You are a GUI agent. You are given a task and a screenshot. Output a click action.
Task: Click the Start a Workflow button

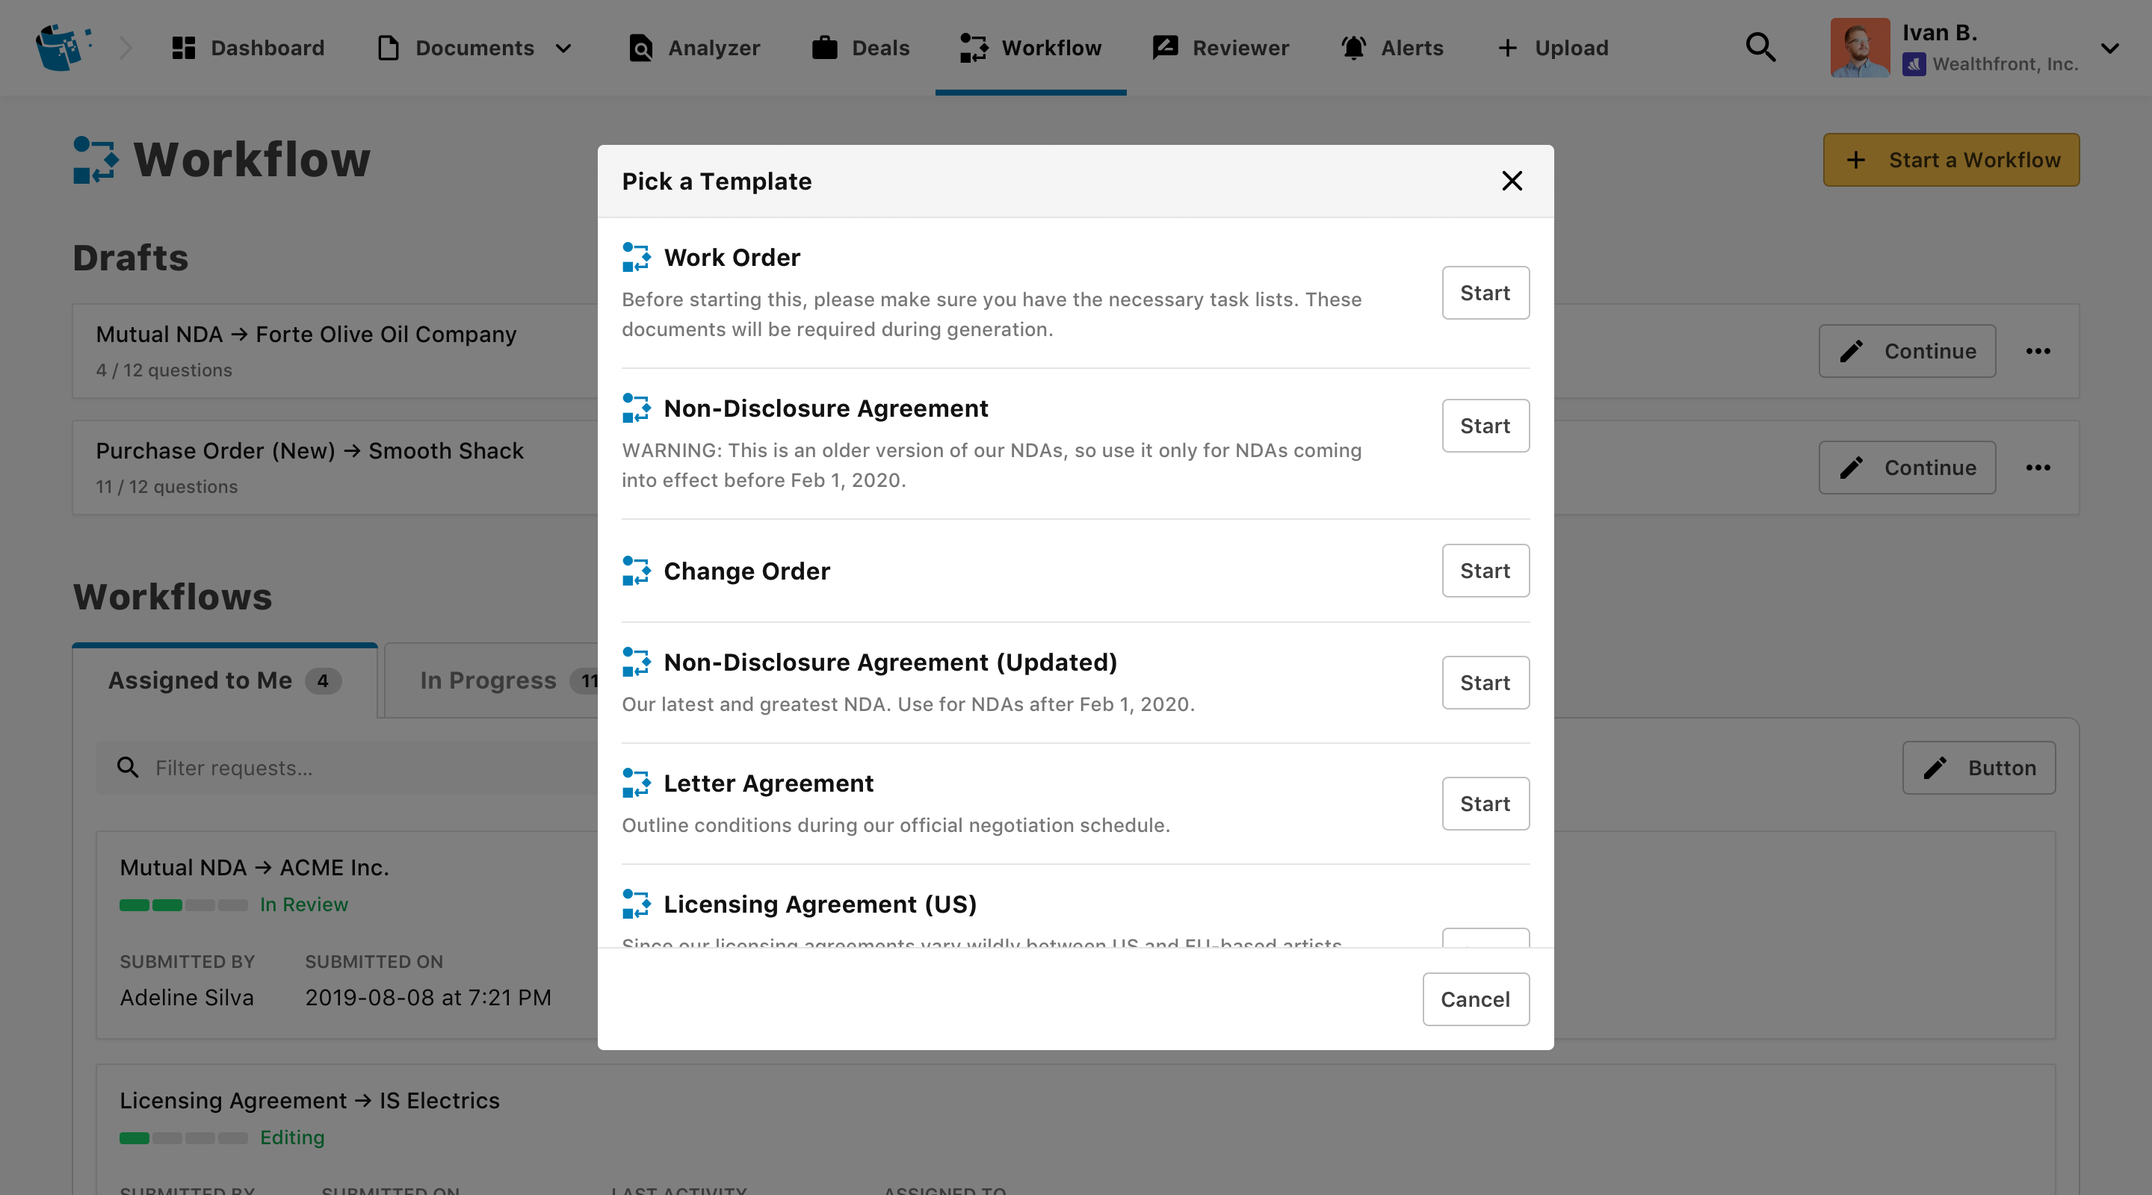coord(1952,160)
